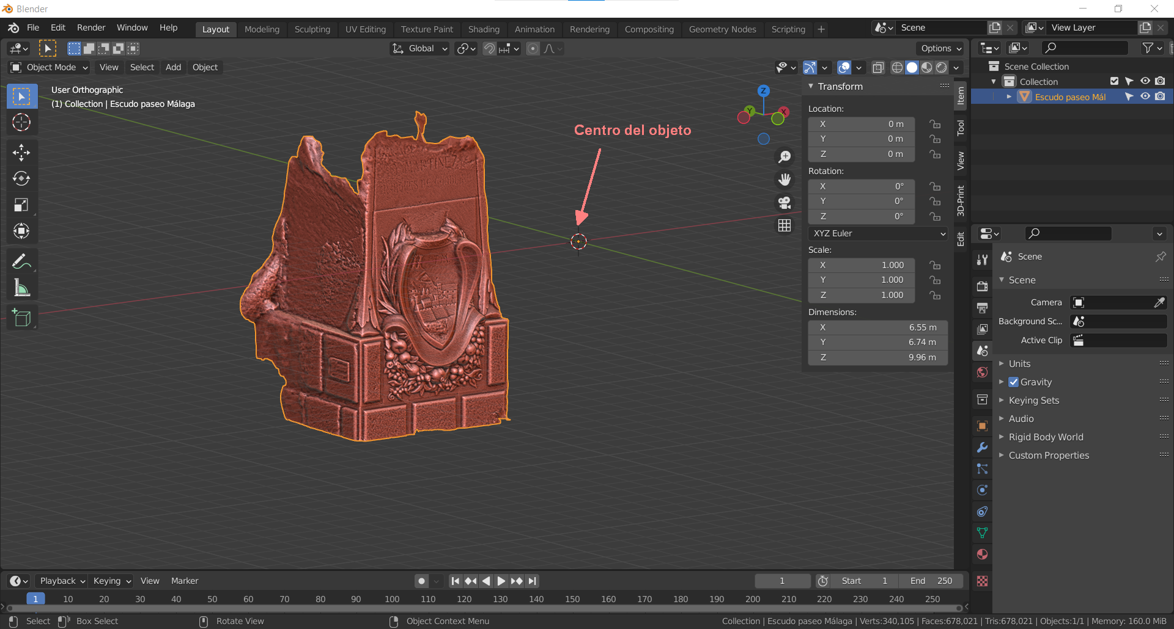Open Output properties tab
This screenshot has width=1174, height=629.
(983, 307)
